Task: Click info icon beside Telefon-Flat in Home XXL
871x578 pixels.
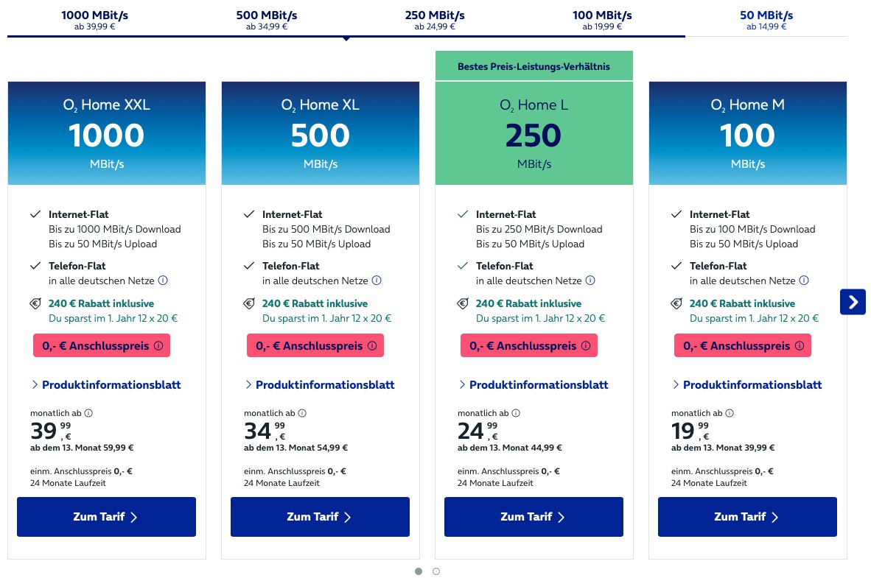Action: pyautogui.click(x=163, y=281)
